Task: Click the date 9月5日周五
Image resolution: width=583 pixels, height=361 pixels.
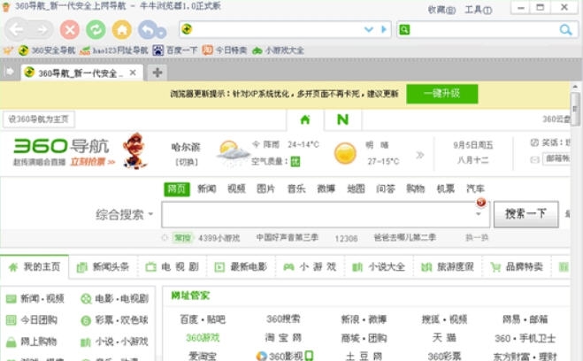Action: pyautogui.click(x=473, y=145)
